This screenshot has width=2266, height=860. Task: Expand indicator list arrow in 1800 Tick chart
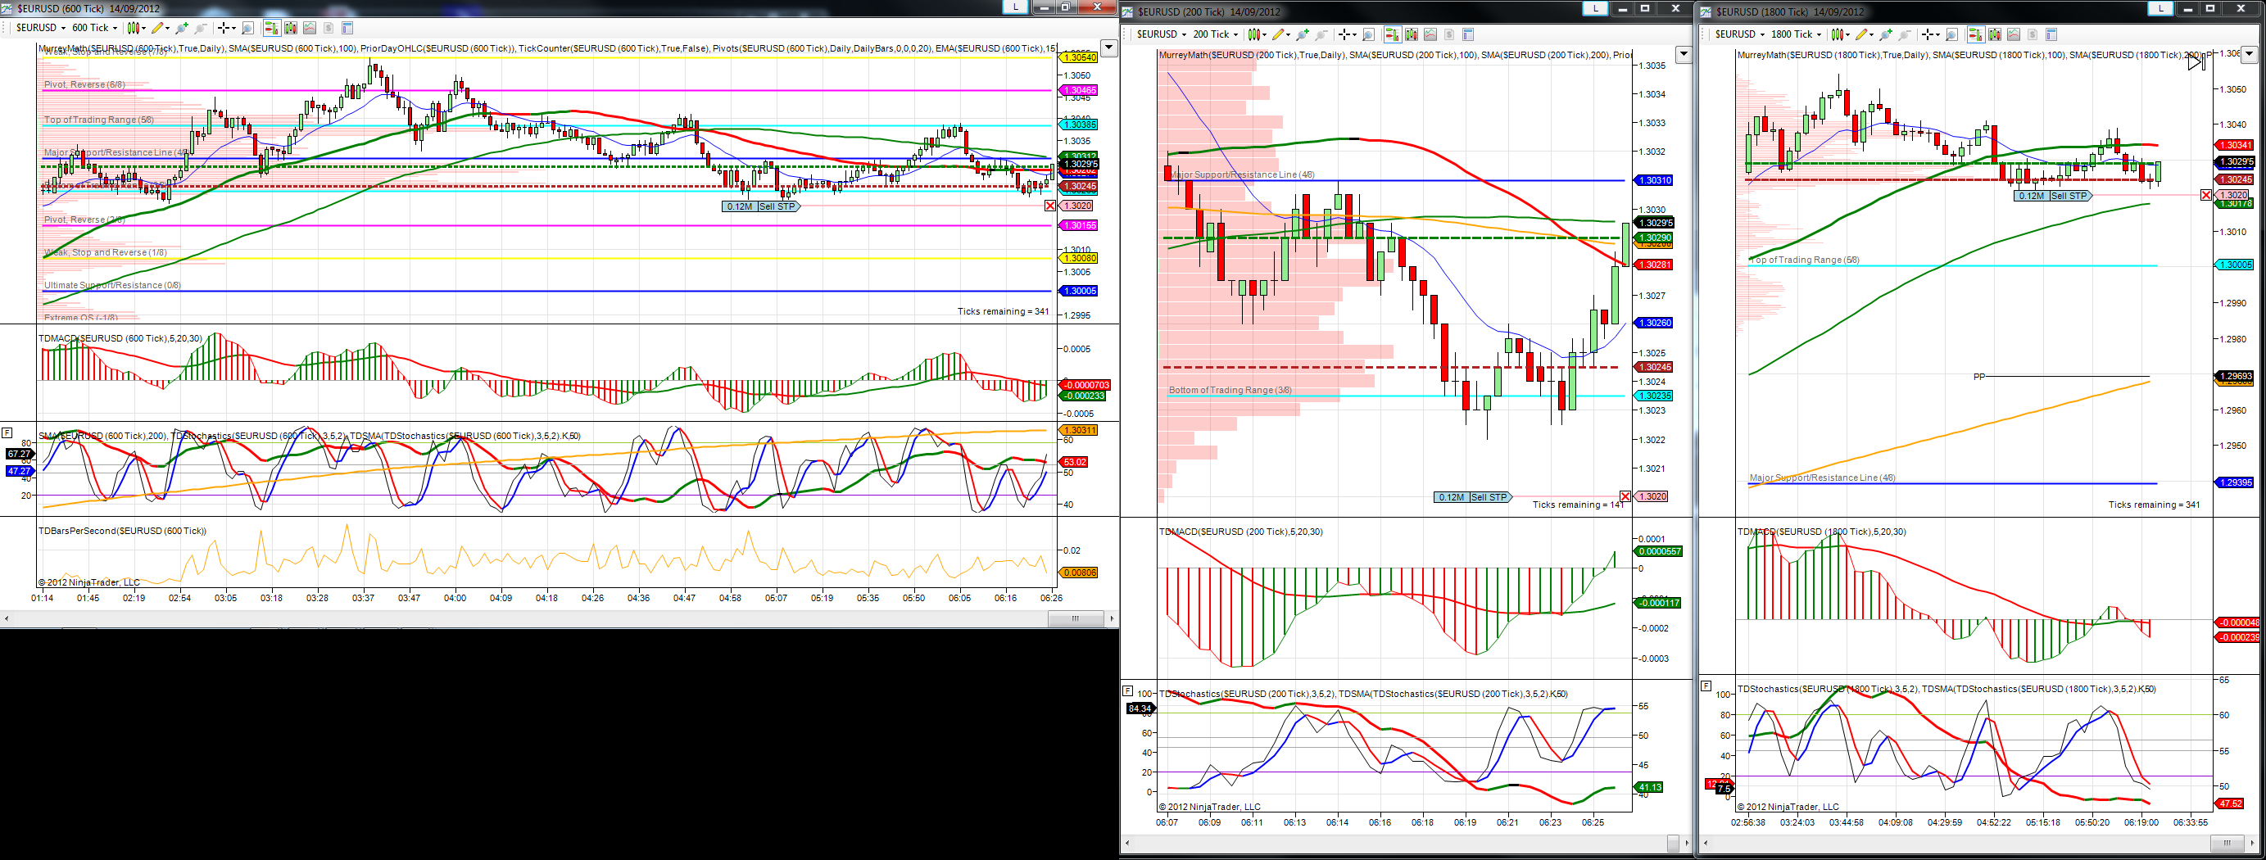[2250, 55]
